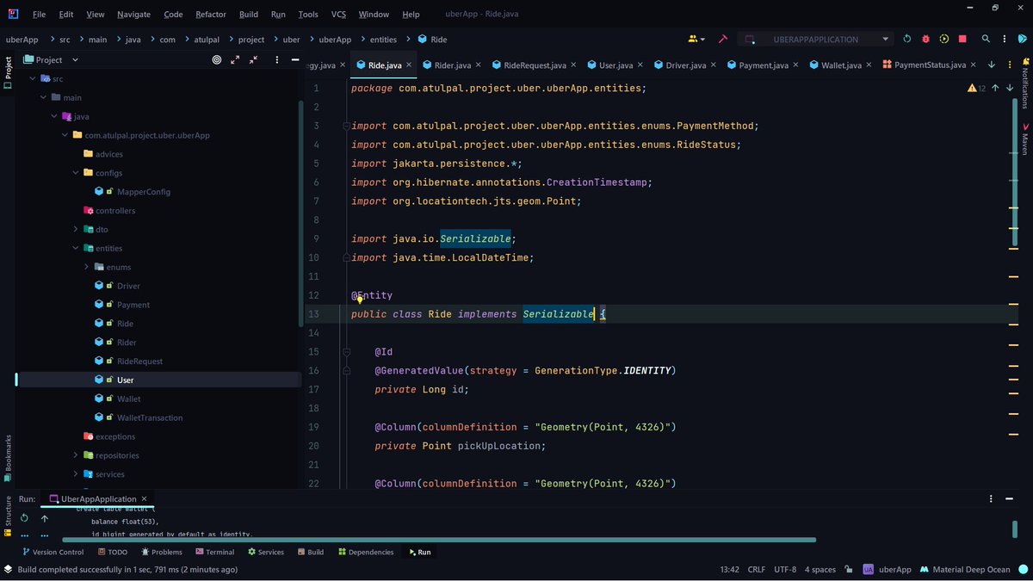Go to next highlighted error arrow
Viewport: 1033px width, 581px height.
(x=1010, y=88)
